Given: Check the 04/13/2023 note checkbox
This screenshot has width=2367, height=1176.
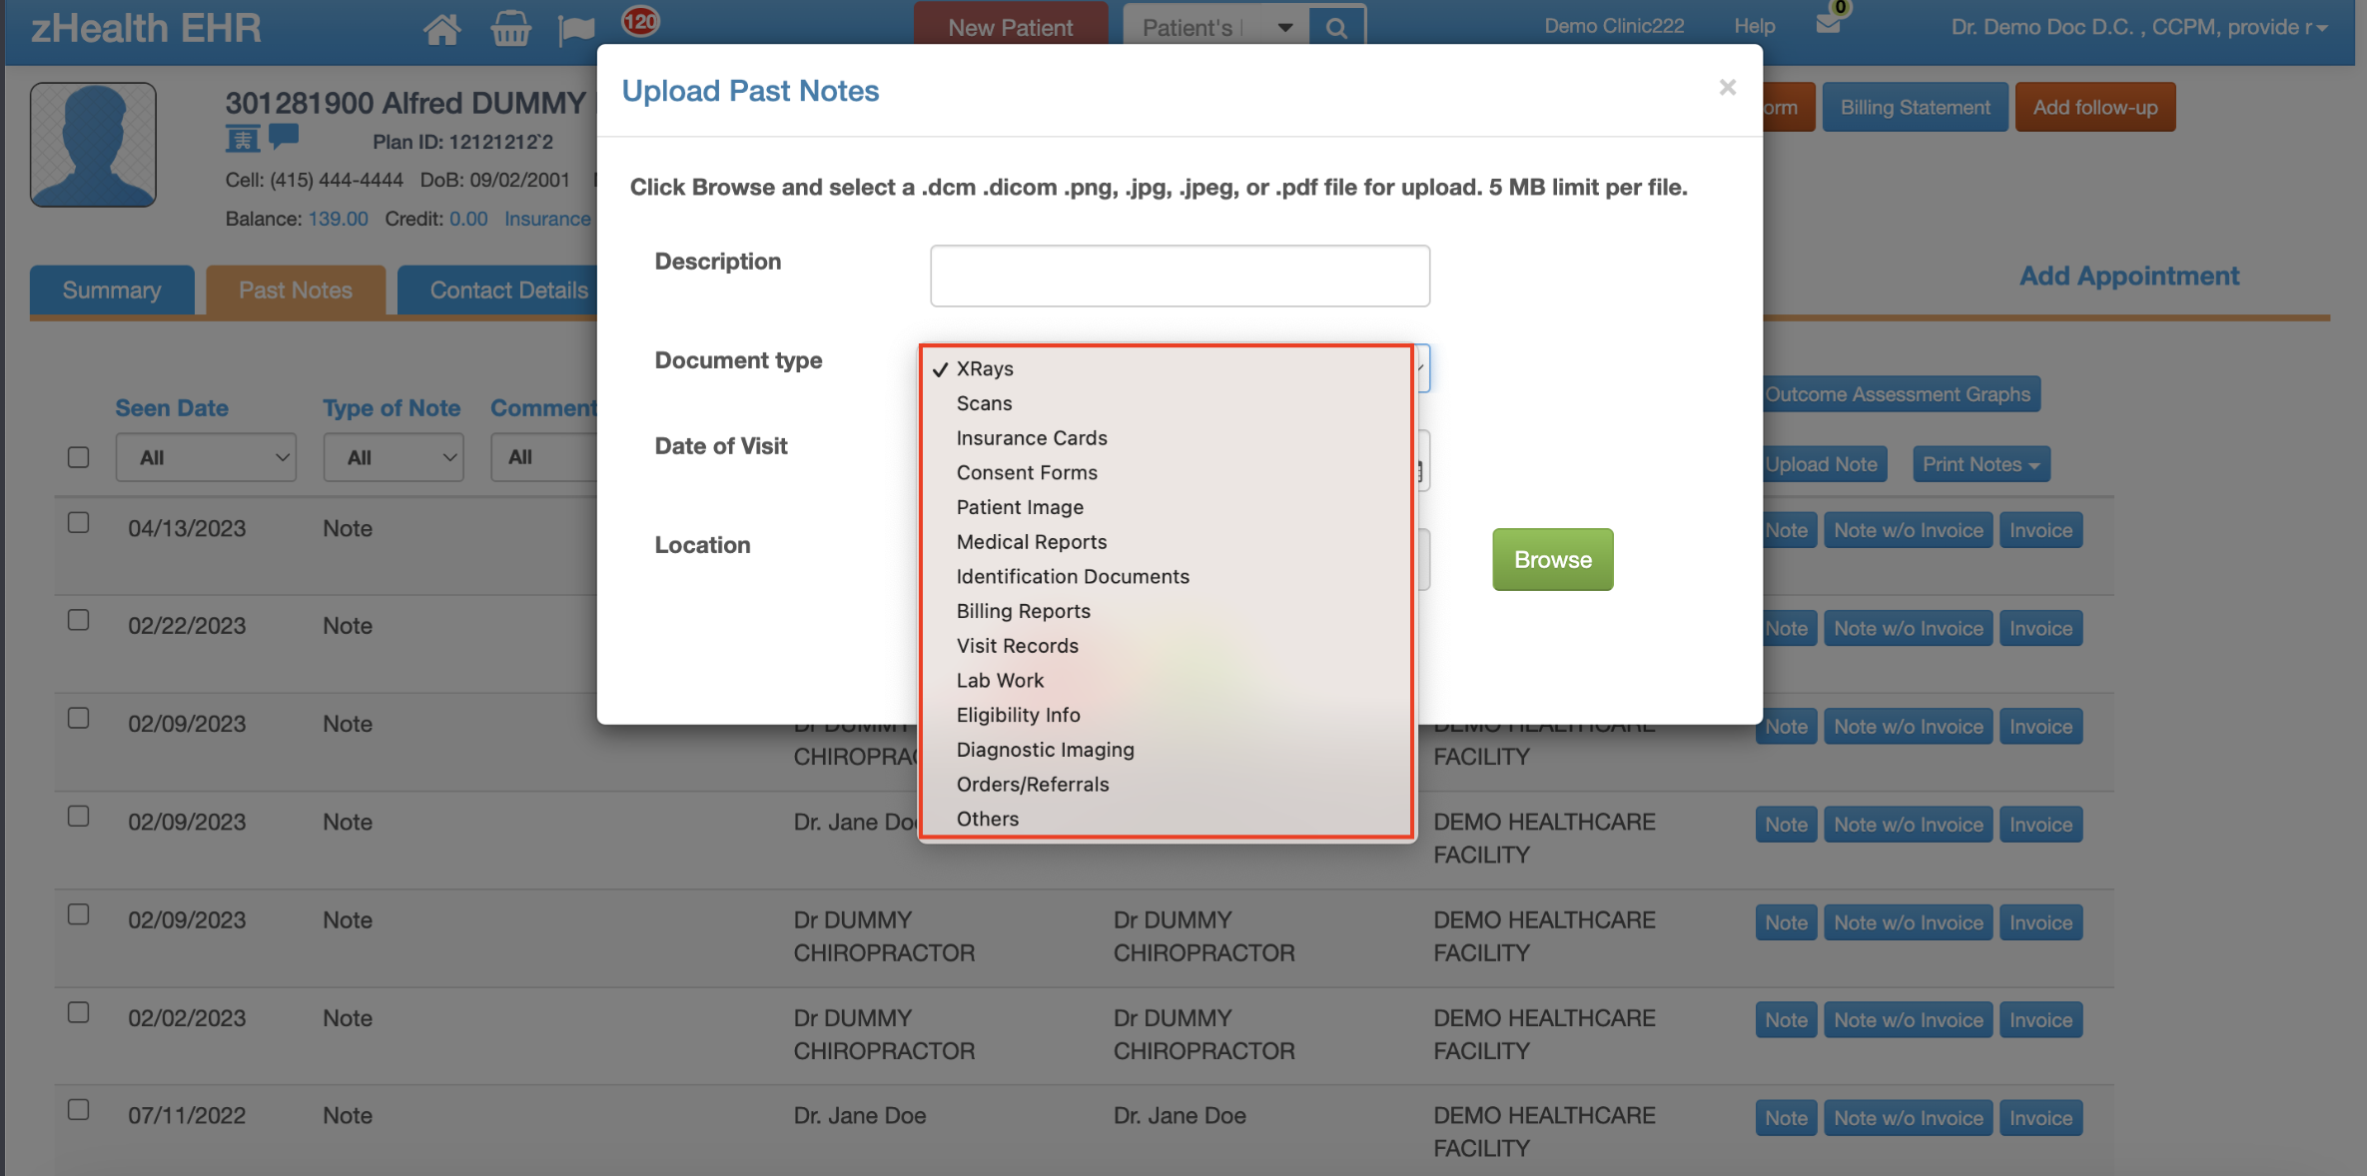Looking at the screenshot, I should tap(78, 523).
